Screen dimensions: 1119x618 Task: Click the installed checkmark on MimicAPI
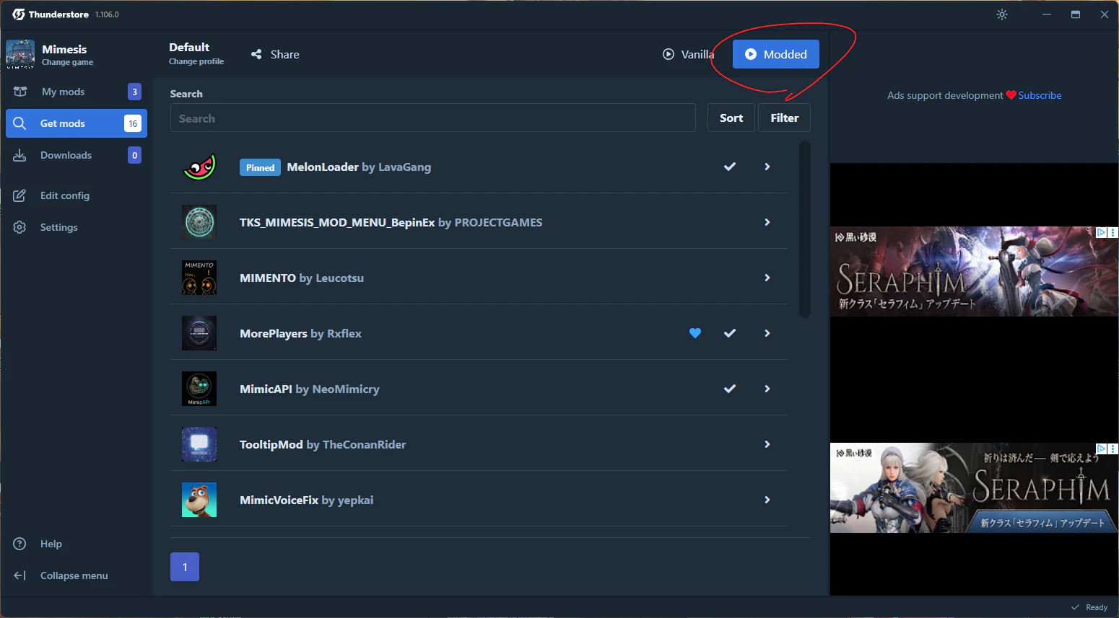tap(730, 389)
